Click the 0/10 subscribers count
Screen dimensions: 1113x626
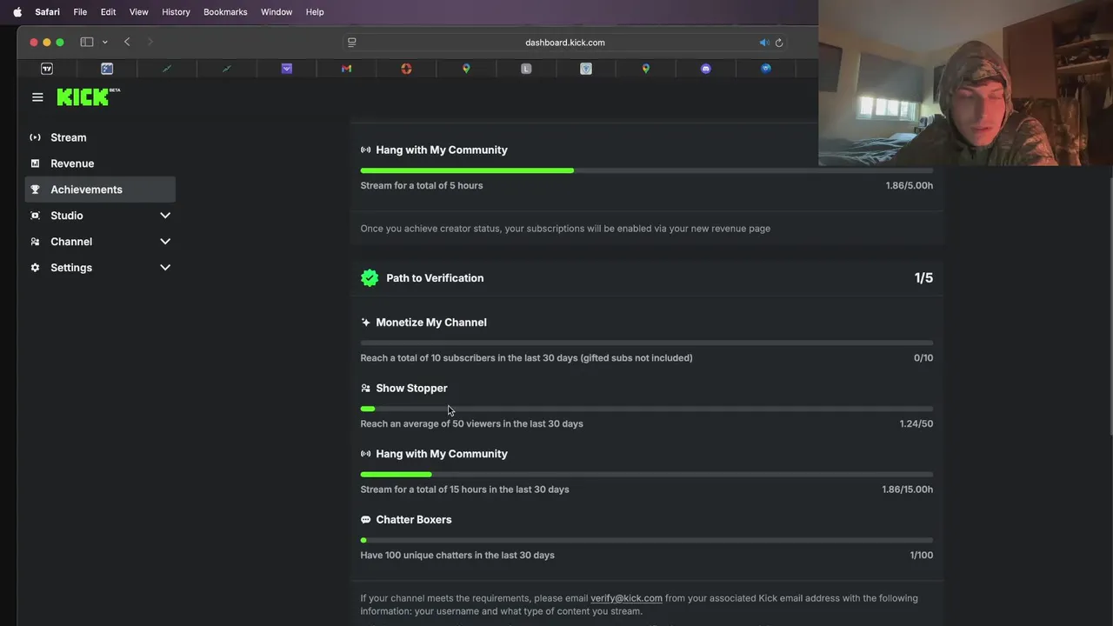[923, 358]
